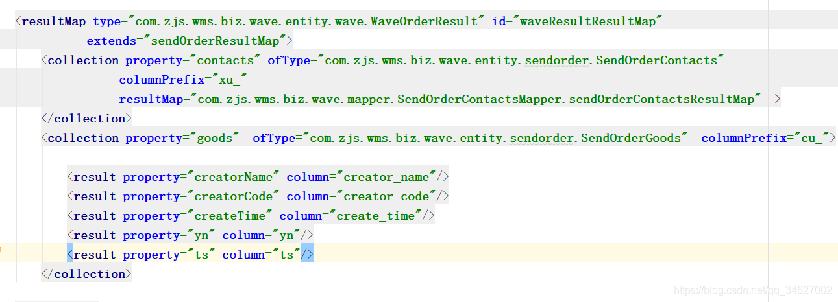
Task: Click the column value "create_time"
Action: [x=376, y=216]
